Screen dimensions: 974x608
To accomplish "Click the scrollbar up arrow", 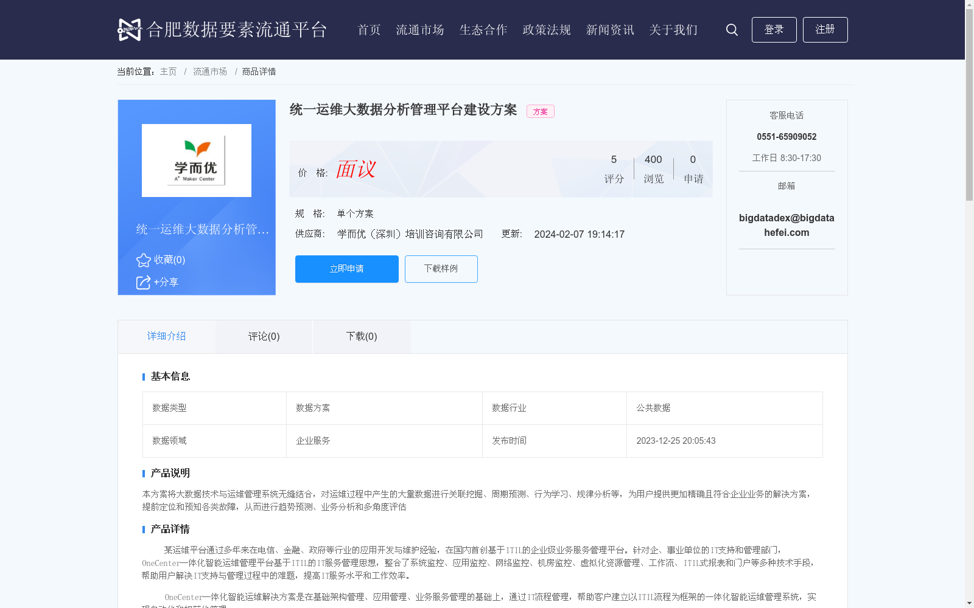I will tap(969, 4).
